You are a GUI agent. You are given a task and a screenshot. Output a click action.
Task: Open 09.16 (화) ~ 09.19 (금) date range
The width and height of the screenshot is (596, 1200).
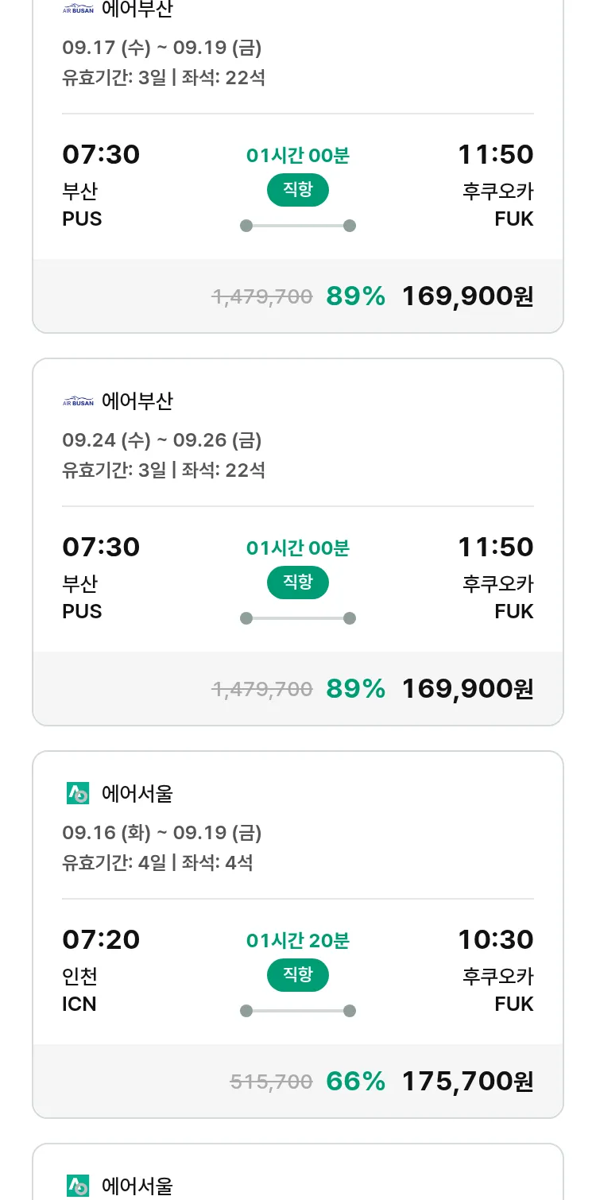pyautogui.click(x=162, y=833)
